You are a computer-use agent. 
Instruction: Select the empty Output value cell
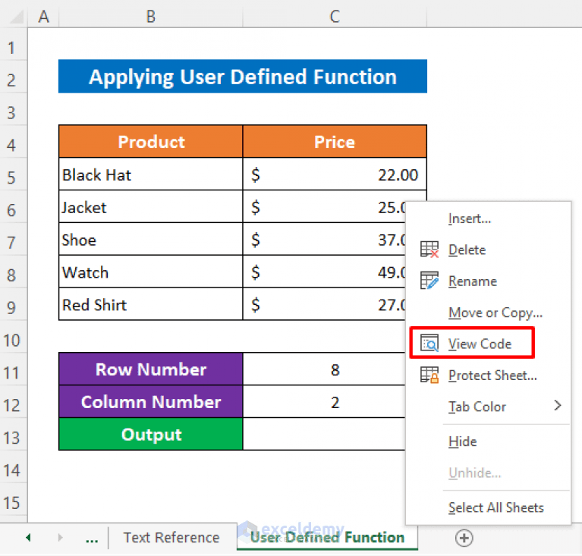(324, 435)
